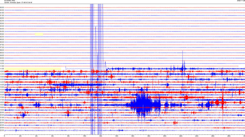
Task: Select the 21:30 trace time label
Action: click(2, 120)
